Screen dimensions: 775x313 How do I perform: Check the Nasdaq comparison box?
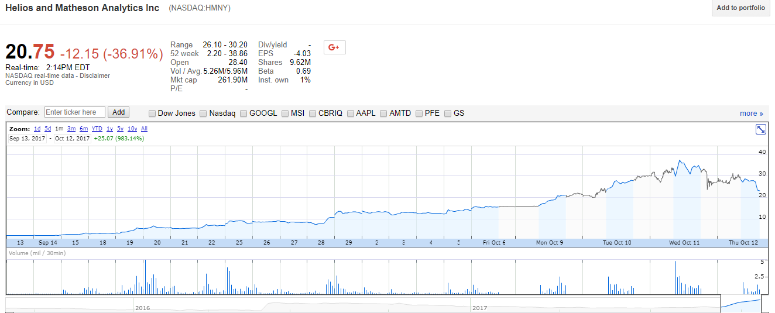pyautogui.click(x=204, y=113)
